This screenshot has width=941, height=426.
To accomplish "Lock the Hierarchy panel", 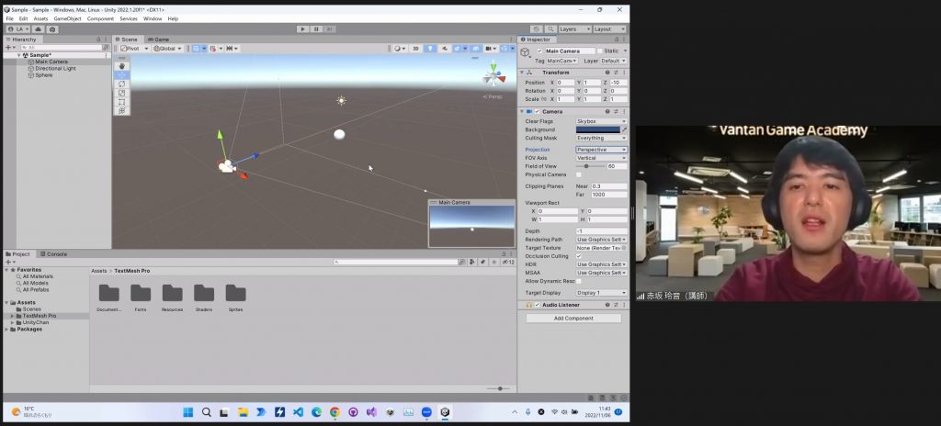I will point(99,39).
